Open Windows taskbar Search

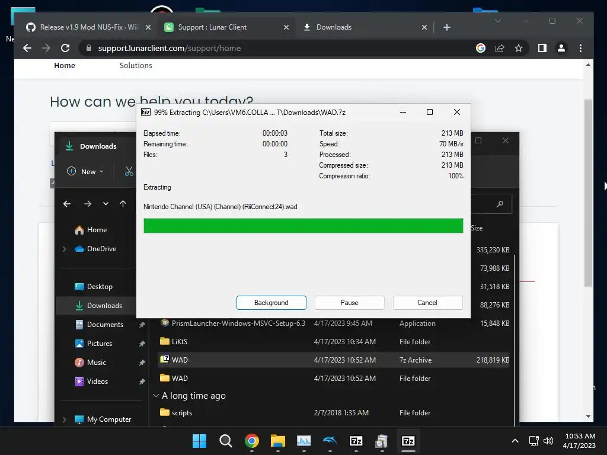[225, 441]
